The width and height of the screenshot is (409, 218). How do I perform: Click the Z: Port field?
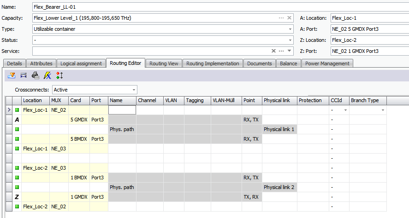pos(370,51)
